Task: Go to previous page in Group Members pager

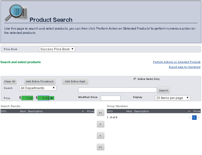Action: (x=190, y=117)
